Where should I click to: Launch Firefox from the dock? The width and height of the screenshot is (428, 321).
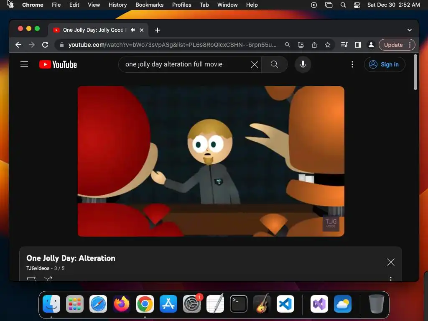pos(122,304)
